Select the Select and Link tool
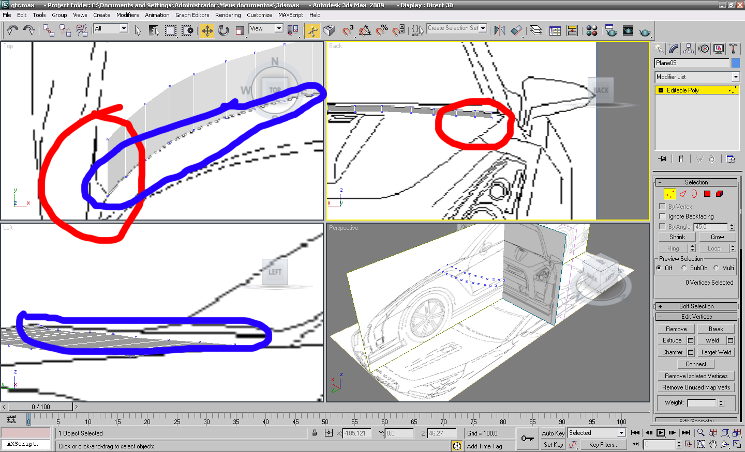The width and height of the screenshot is (745, 452). click(49, 30)
